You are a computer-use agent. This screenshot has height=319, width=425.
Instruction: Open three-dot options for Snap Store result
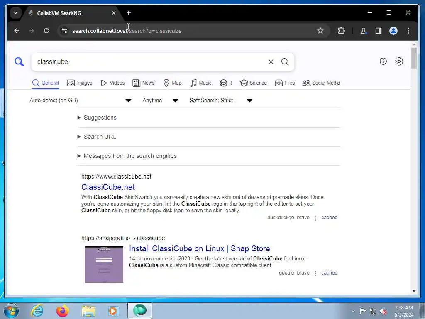[x=315, y=273]
